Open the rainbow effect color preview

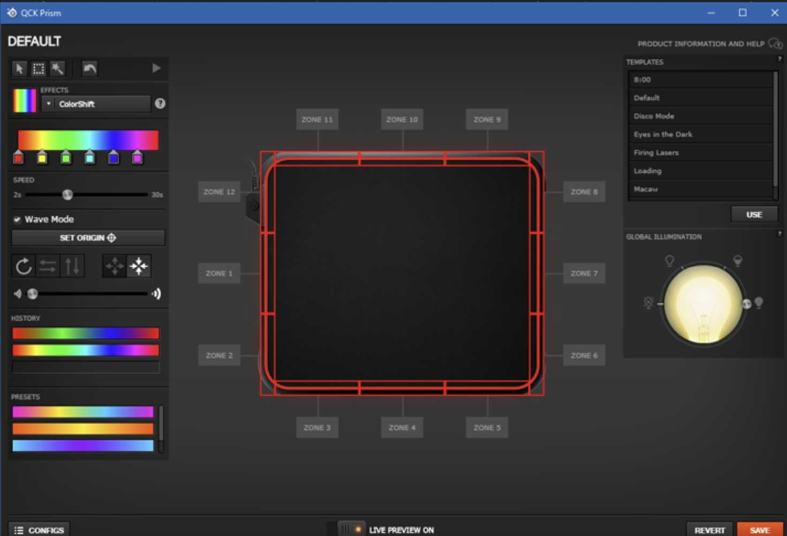tap(25, 100)
